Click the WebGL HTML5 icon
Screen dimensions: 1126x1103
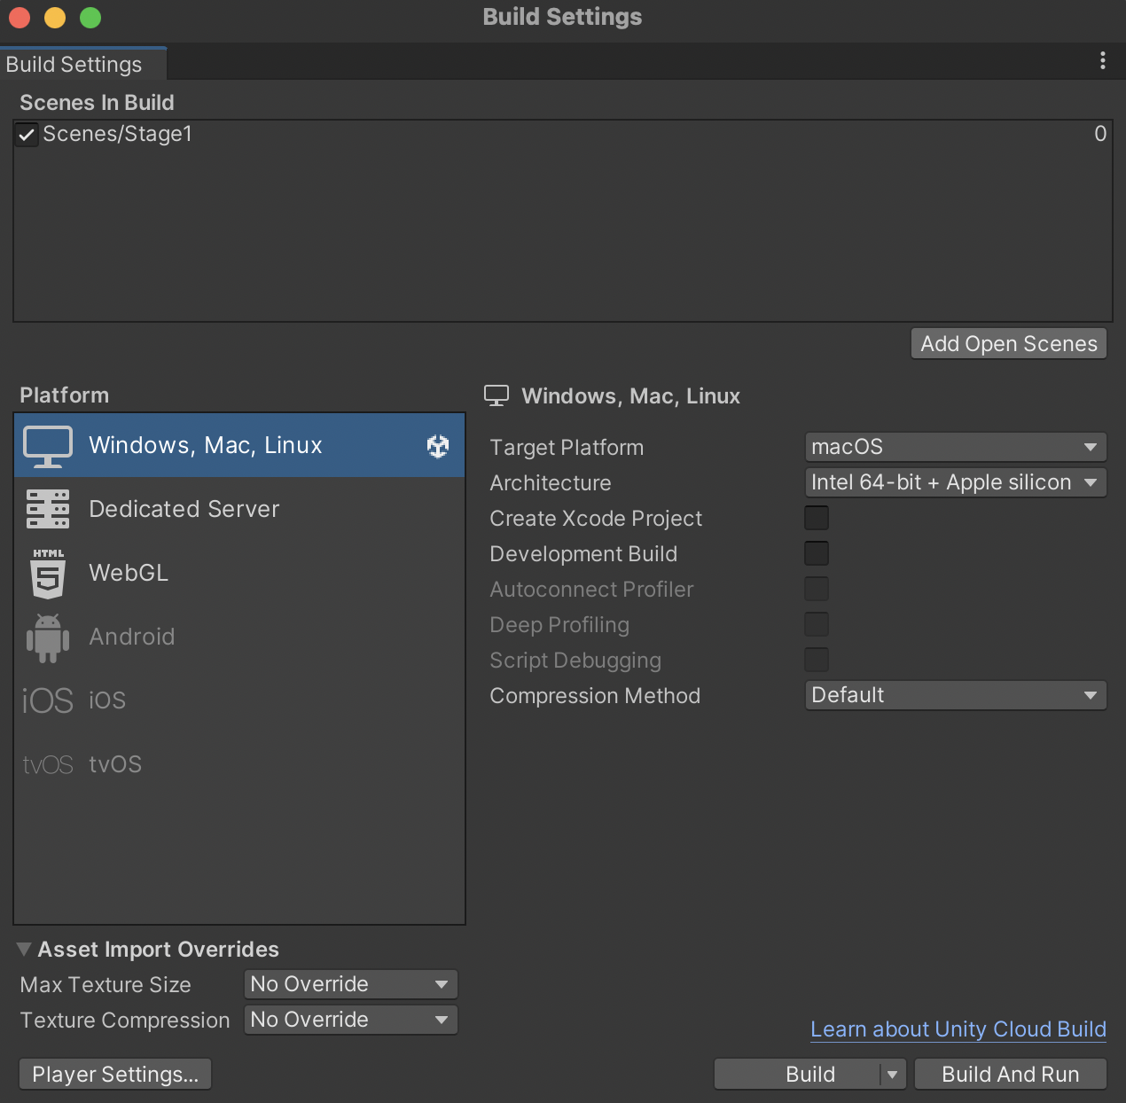tap(48, 573)
